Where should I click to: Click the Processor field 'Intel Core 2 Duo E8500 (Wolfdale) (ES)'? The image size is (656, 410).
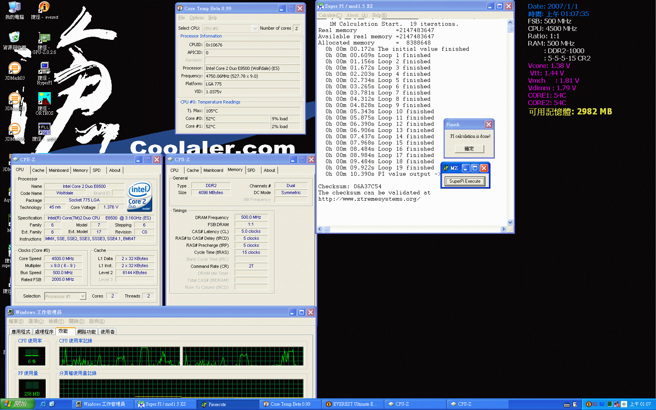pos(252,68)
